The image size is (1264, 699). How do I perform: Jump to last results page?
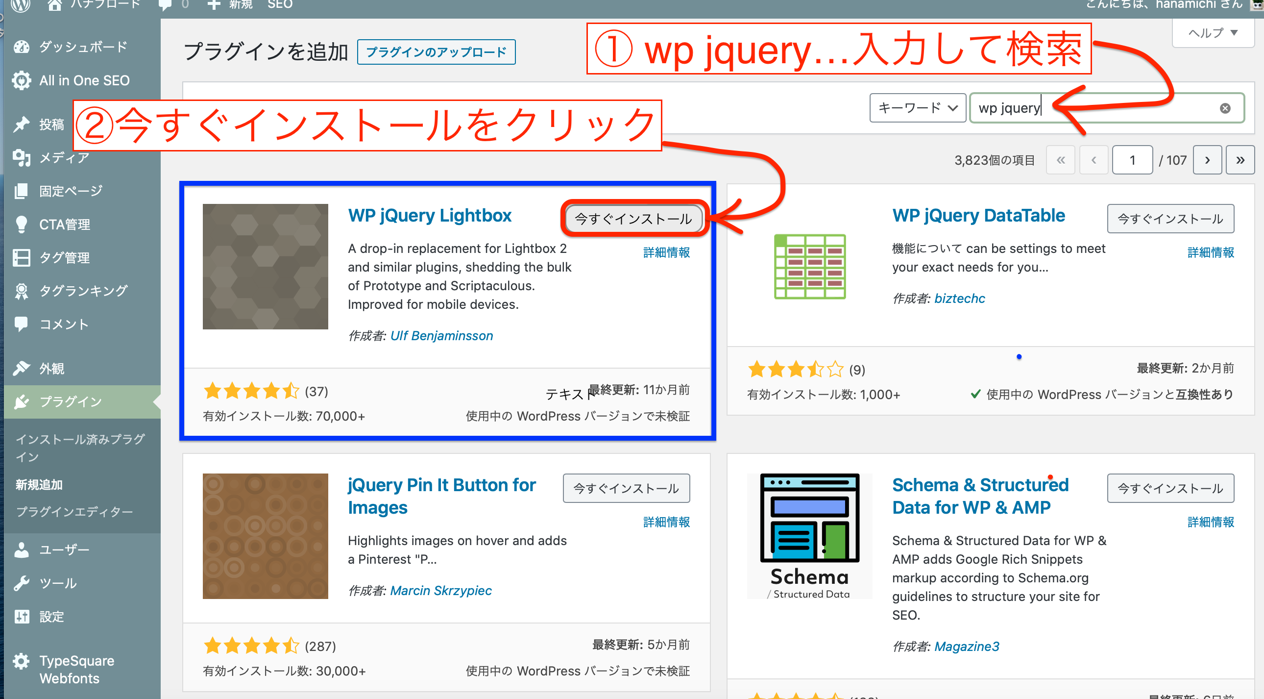1240,160
